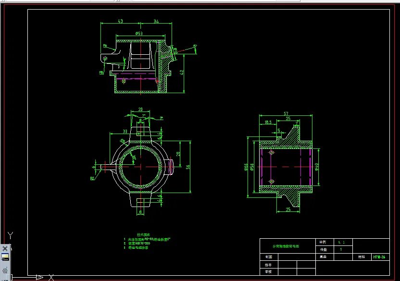Close the floating command palette
The height and width of the screenshot is (281, 400).
tap(5, 248)
